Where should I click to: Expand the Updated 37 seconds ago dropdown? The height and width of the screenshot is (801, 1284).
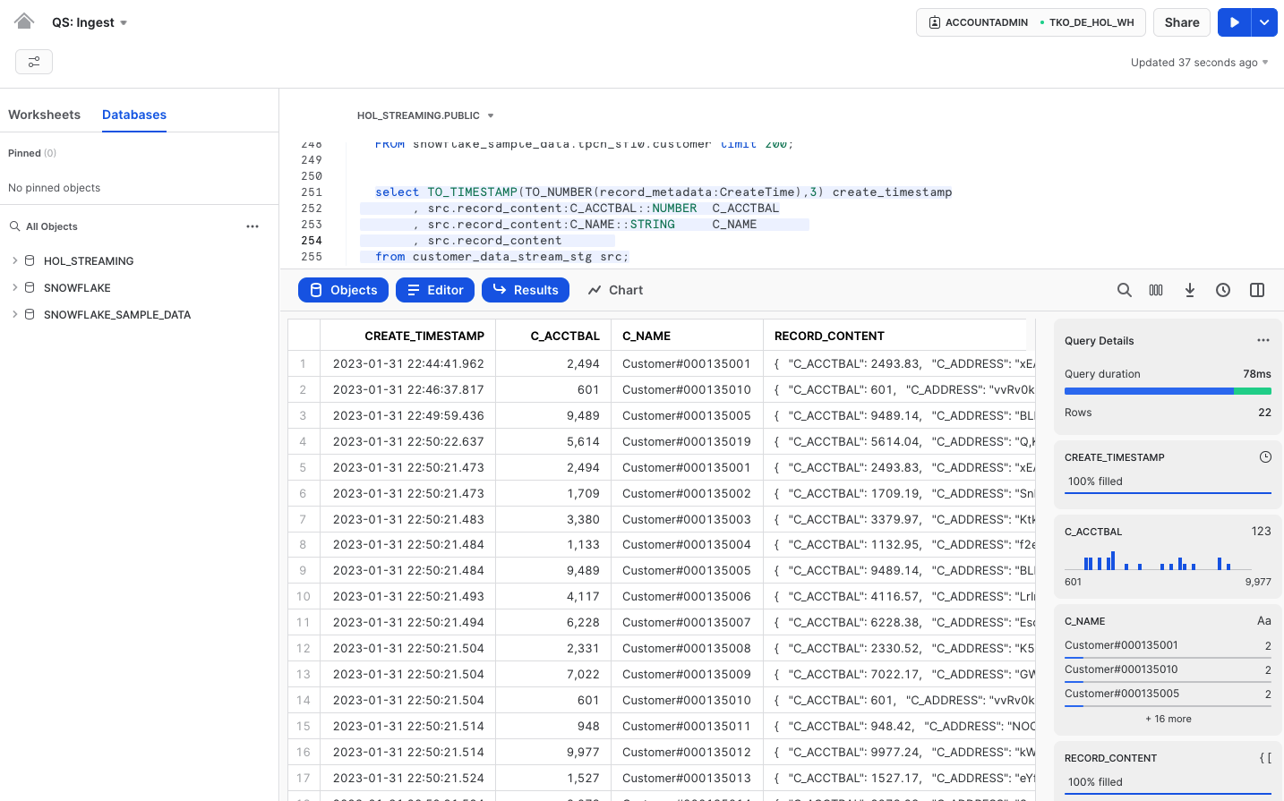click(x=1199, y=63)
